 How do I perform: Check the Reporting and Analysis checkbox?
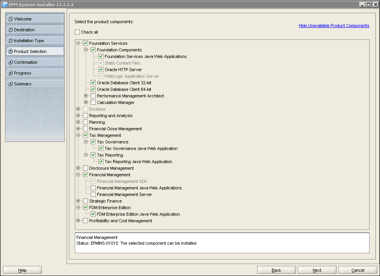point(85,115)
